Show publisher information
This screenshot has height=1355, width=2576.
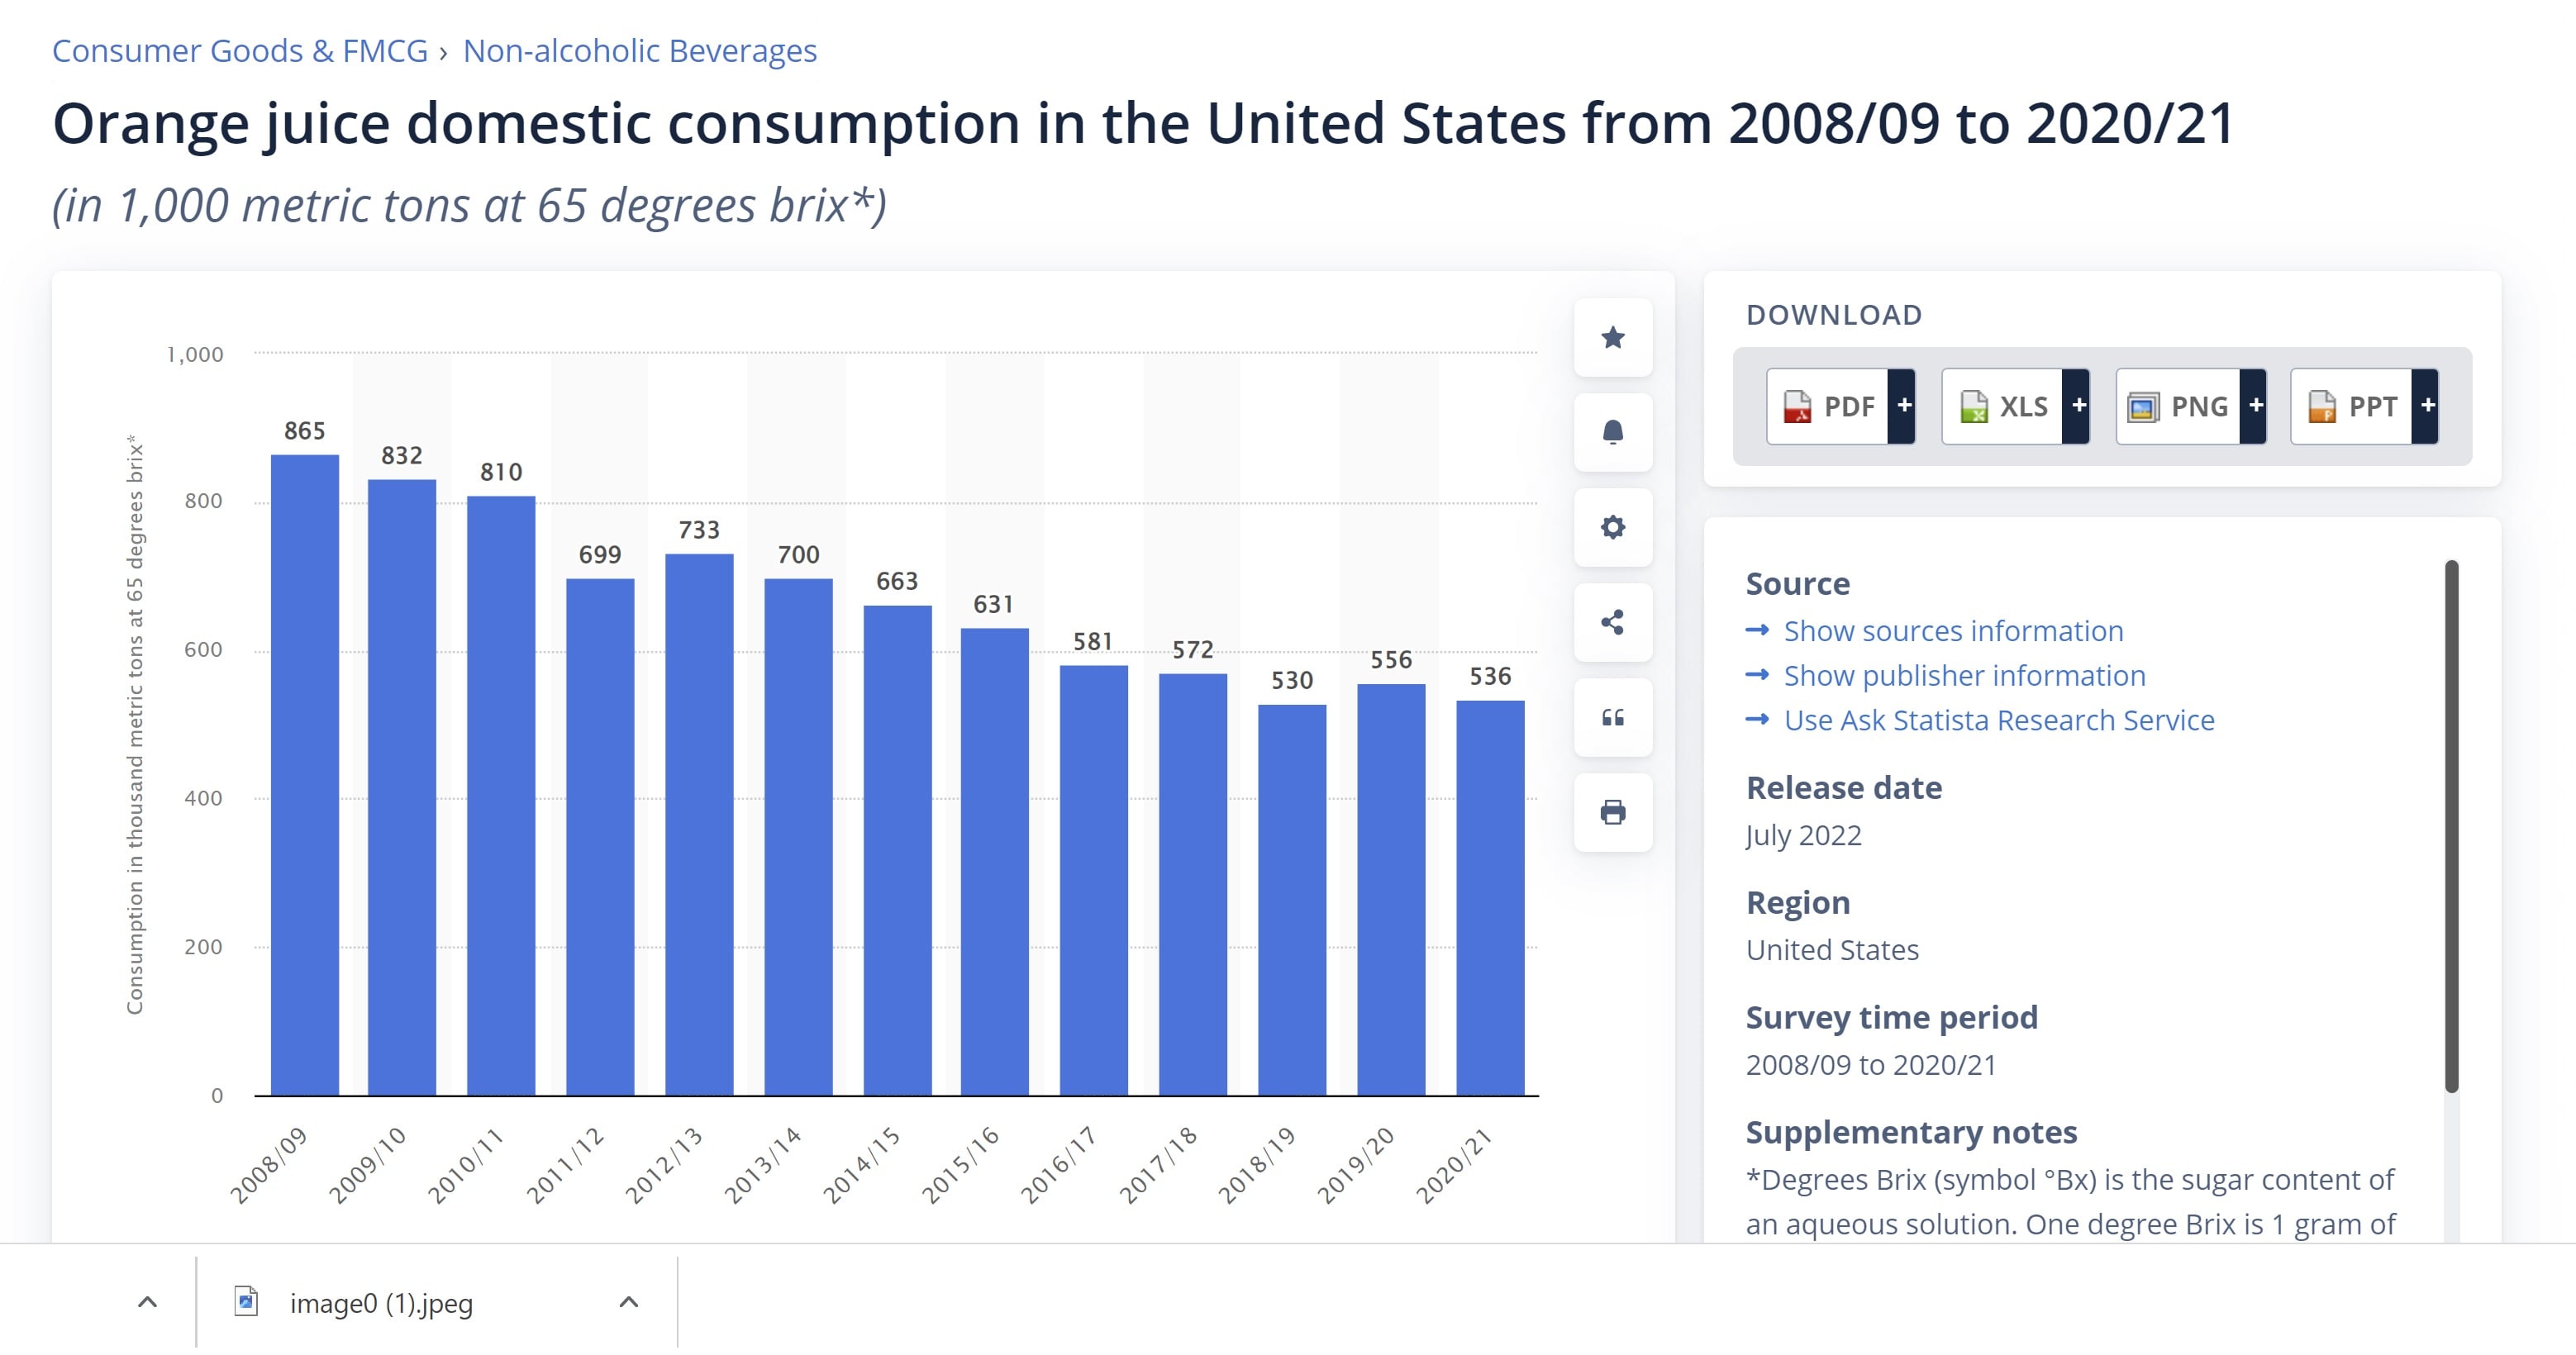1964,676
